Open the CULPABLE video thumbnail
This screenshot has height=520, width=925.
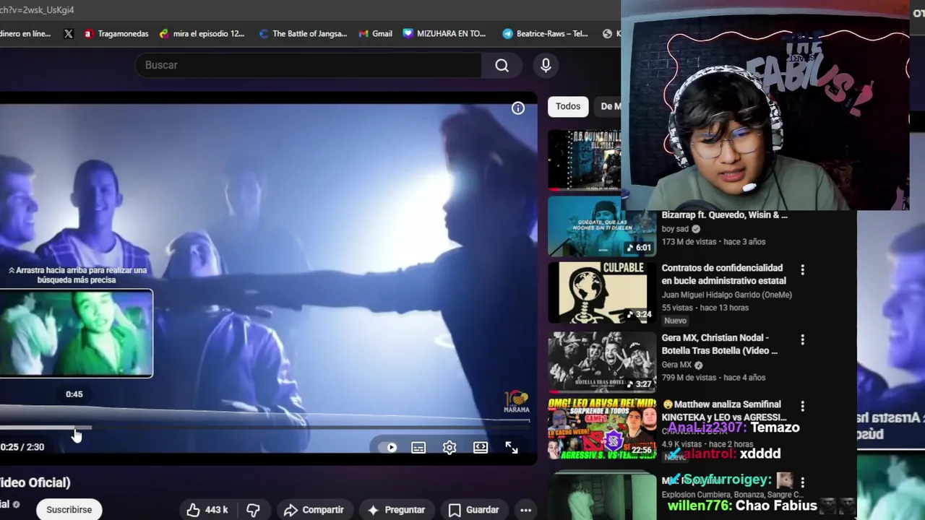tap(601, 292)
